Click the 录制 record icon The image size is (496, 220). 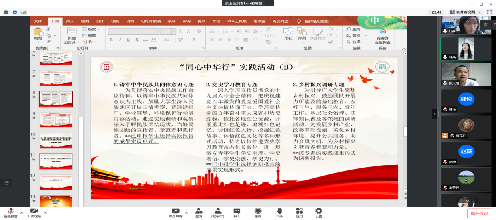point(258,212)
